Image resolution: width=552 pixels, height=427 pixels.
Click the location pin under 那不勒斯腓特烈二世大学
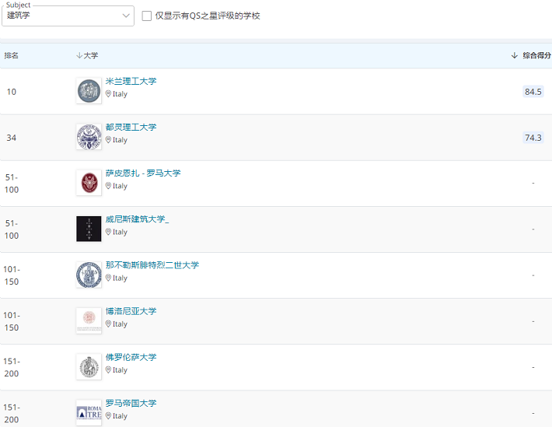point(108,278)
